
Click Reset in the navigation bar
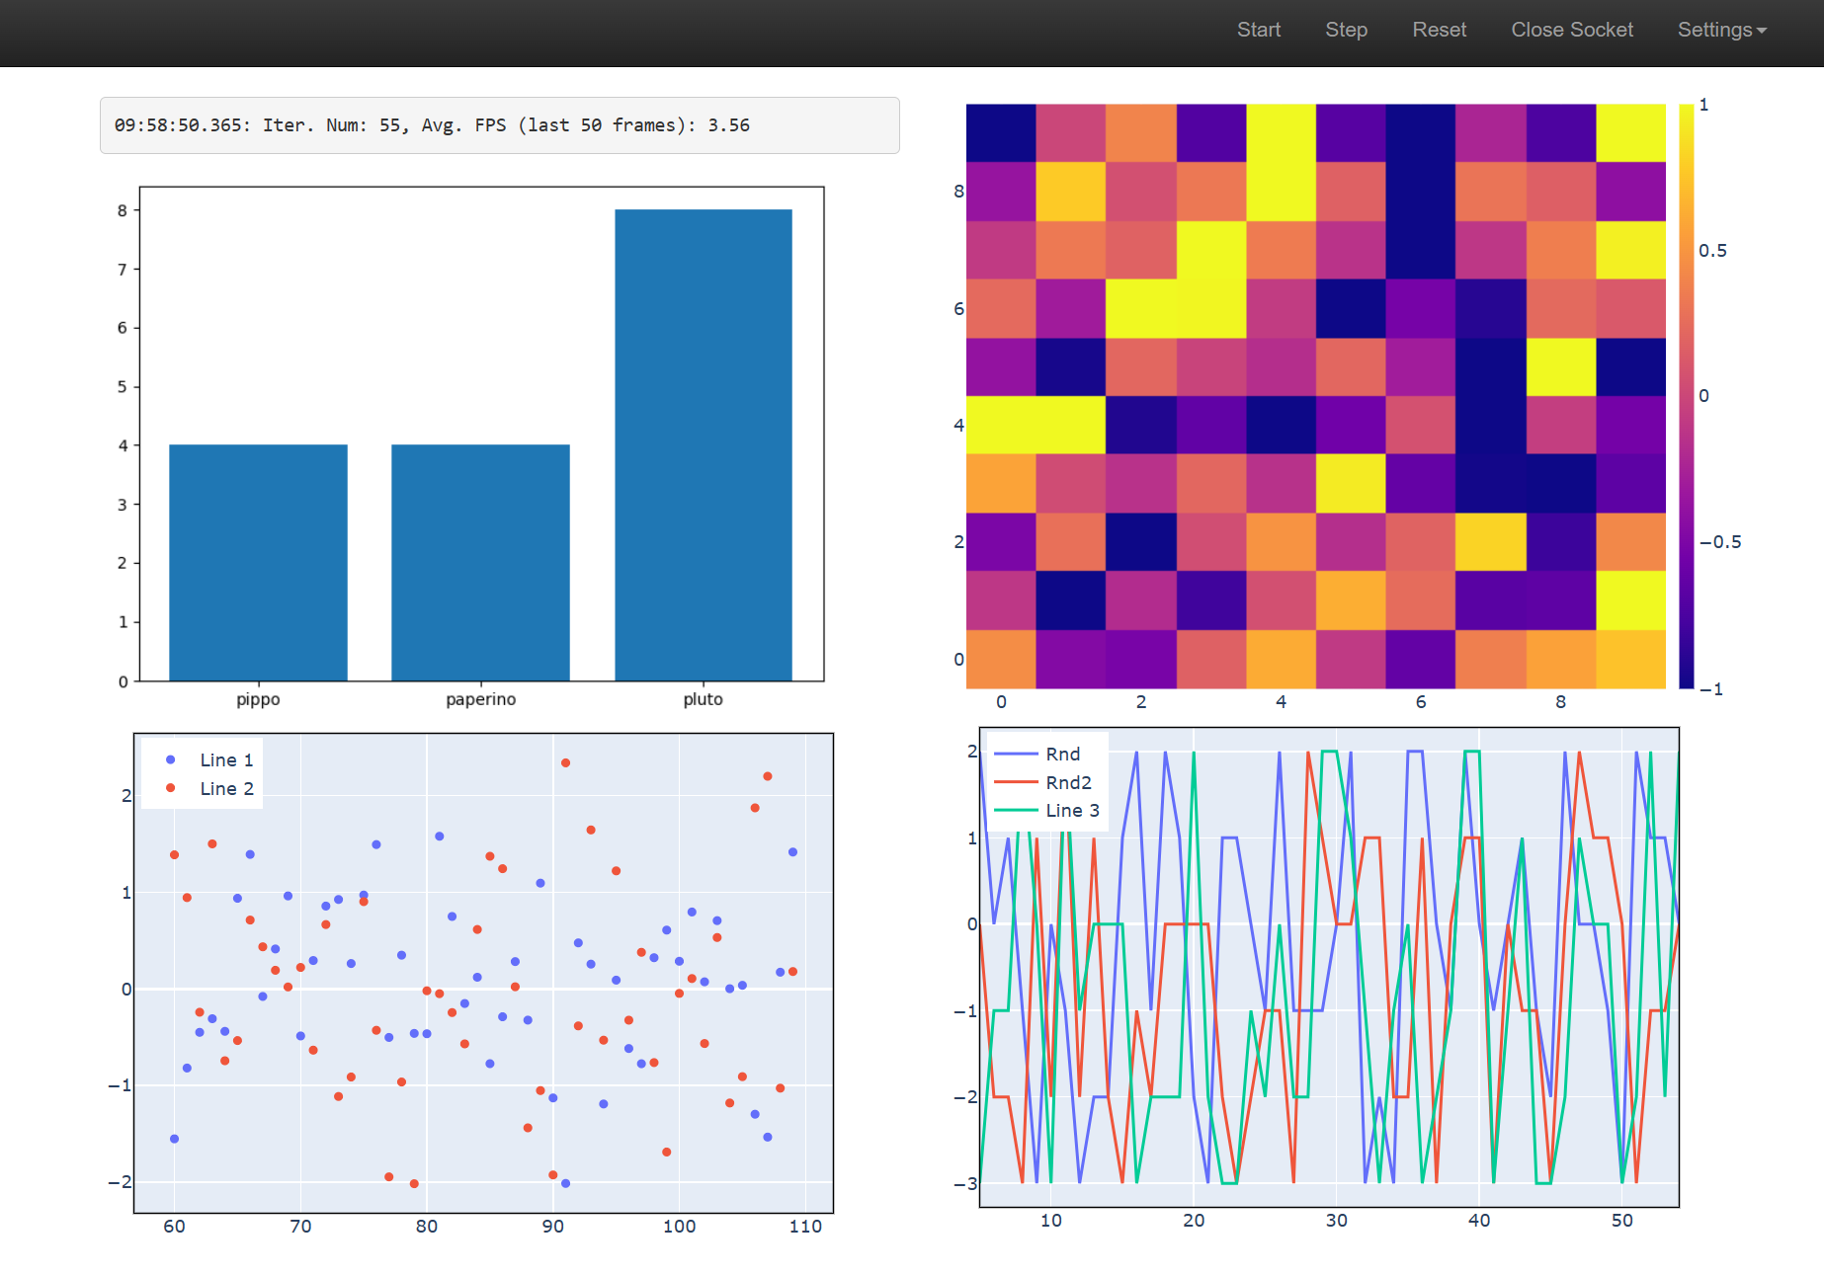click(1439, 30)
